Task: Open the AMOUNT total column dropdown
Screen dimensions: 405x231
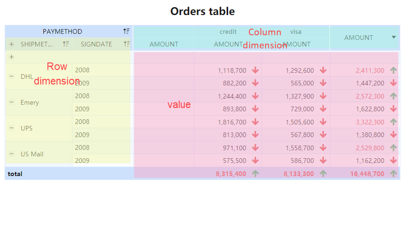Action: tap(394, 38)
